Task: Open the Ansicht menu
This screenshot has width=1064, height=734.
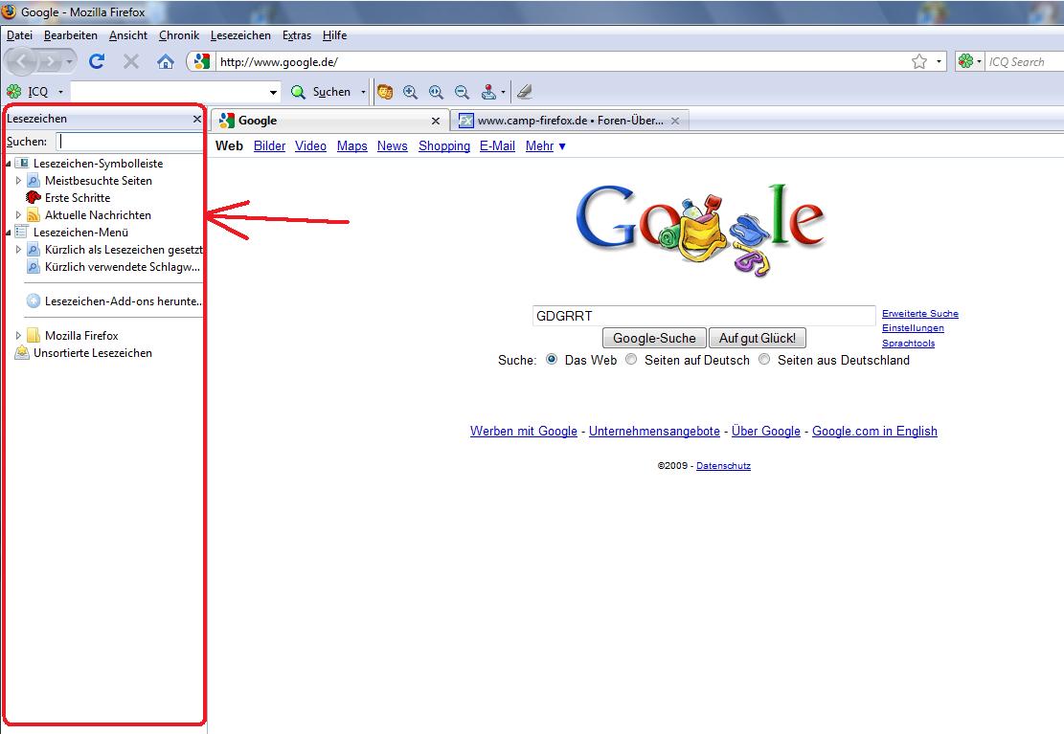Action: pyautogui.click(x=128, y=35)
